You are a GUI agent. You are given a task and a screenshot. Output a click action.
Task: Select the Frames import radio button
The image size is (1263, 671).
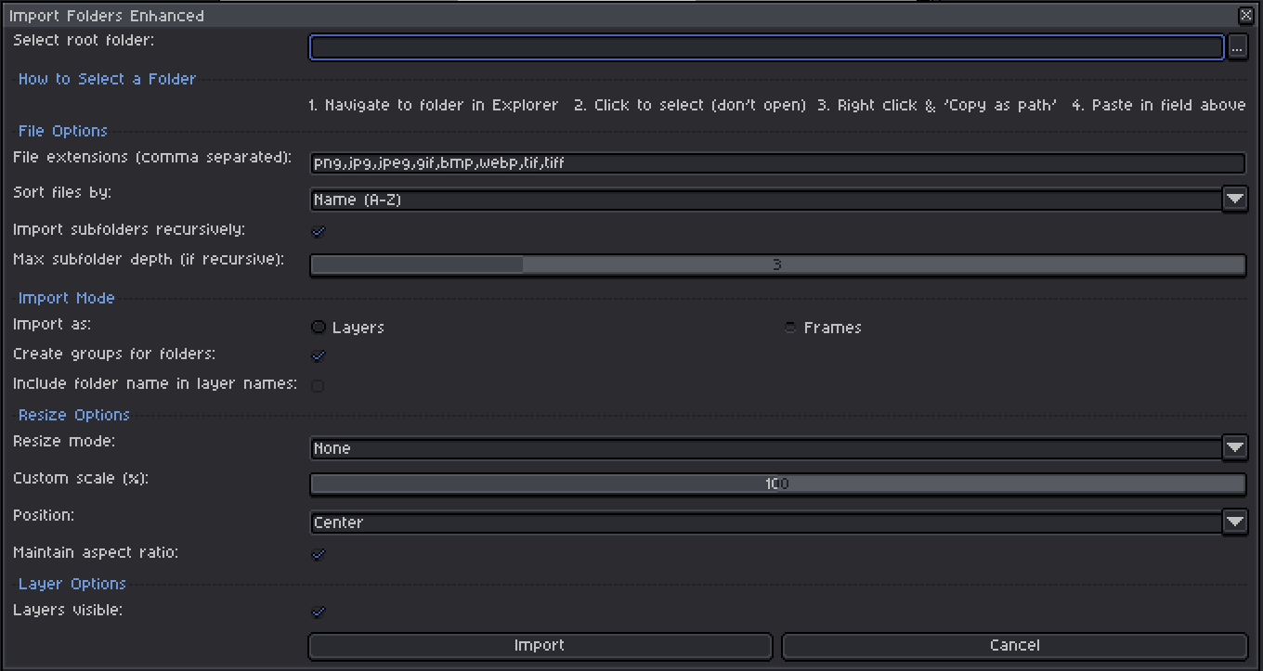[823, 328]
